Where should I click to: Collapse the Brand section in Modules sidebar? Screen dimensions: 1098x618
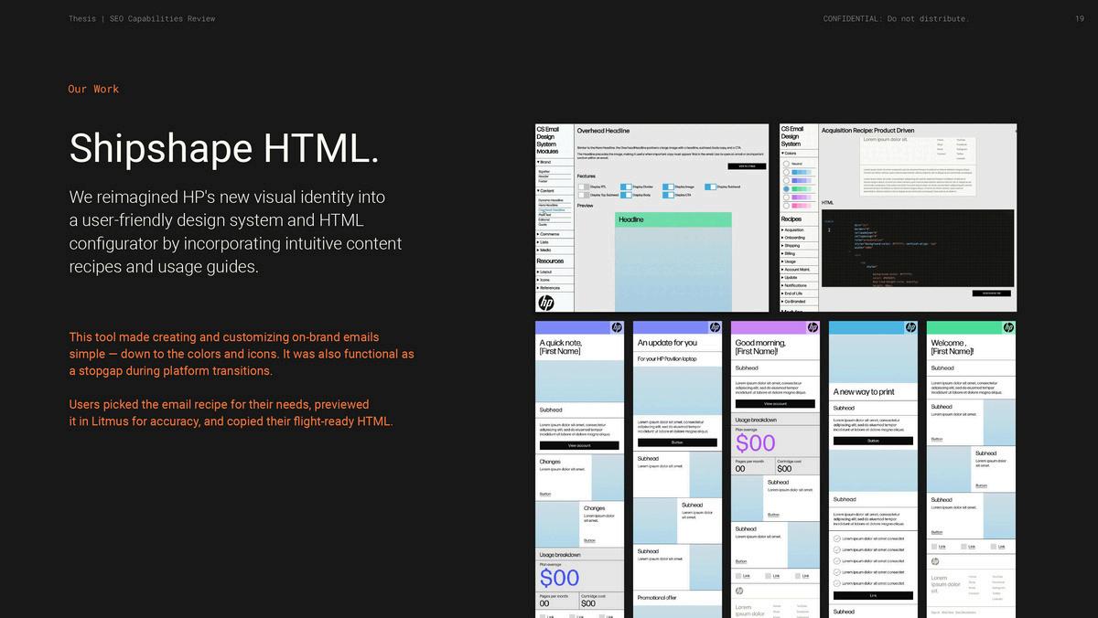point(554,162)
